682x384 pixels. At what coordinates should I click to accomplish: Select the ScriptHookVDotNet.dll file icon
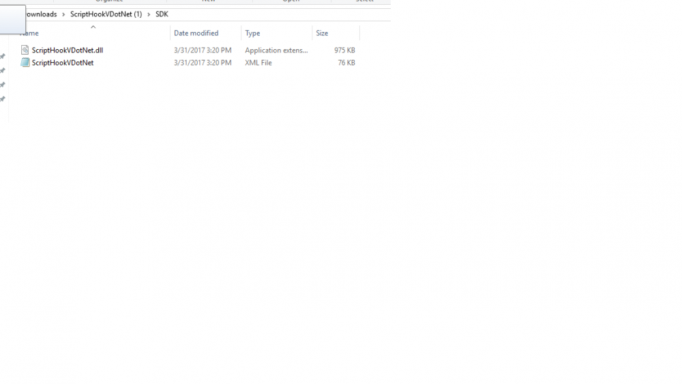[25, 50]
